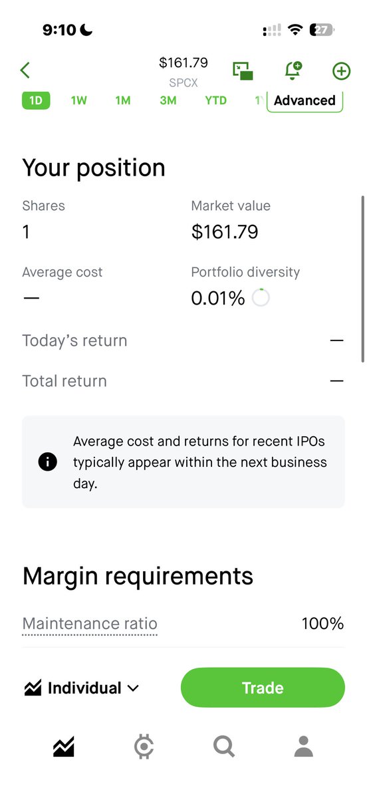Open the crypto tab in bottom navigation

point(144,747)
